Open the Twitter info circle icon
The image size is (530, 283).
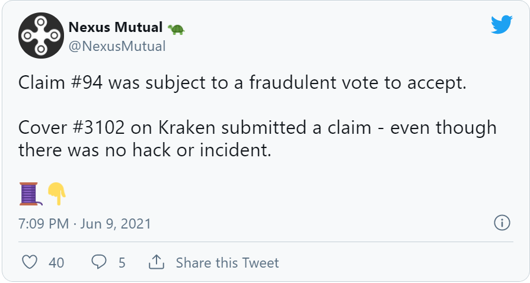tap(502, 223)
